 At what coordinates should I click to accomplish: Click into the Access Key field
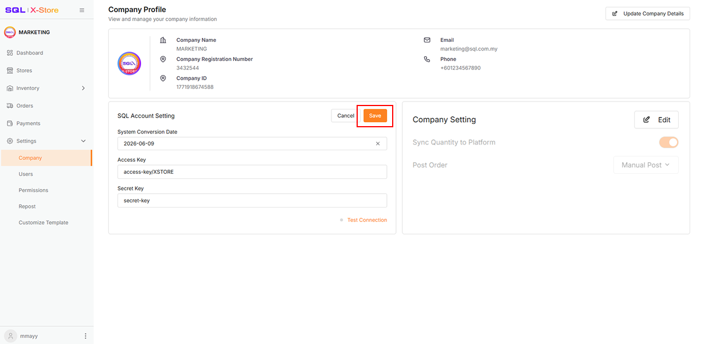(x=252, y=172)
